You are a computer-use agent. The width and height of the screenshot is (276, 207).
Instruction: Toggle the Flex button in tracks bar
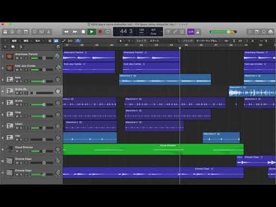(x=70, y=41)
